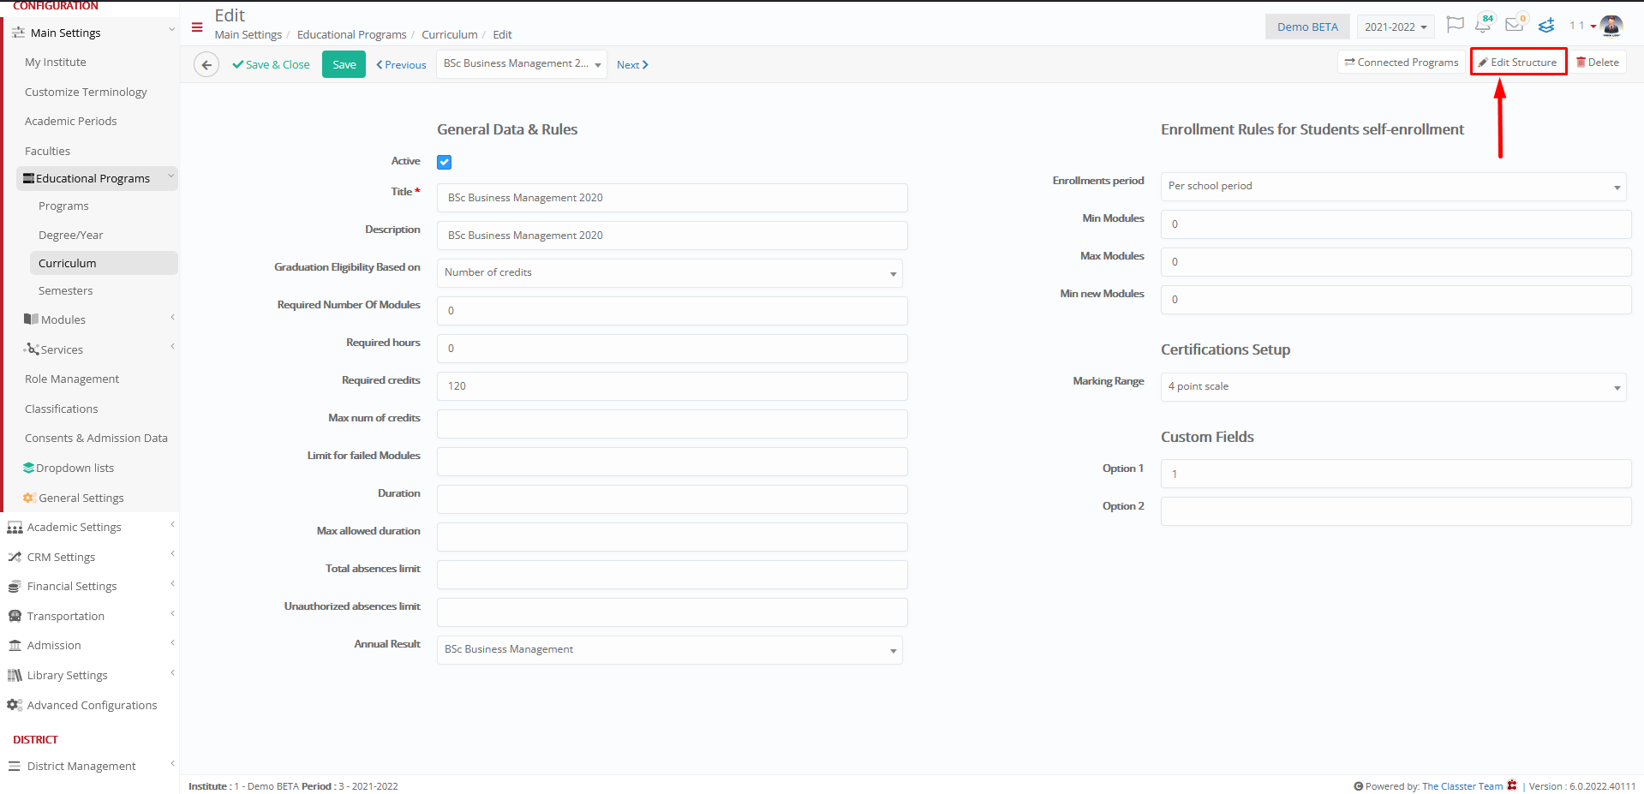
Task: Expand the Services submenu
Action: [x=172, y=347]
